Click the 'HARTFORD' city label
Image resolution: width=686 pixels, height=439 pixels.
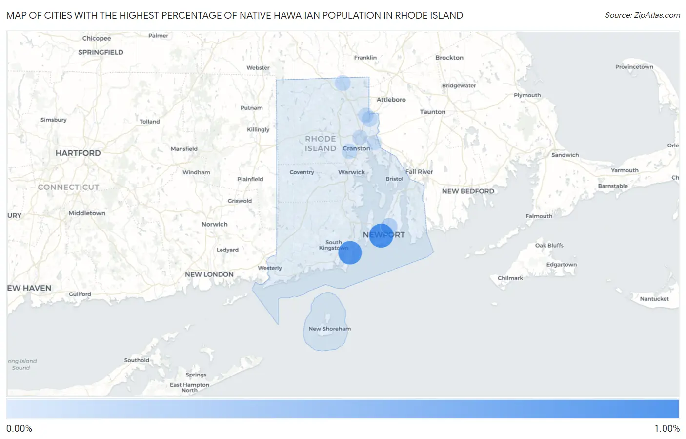78,153
